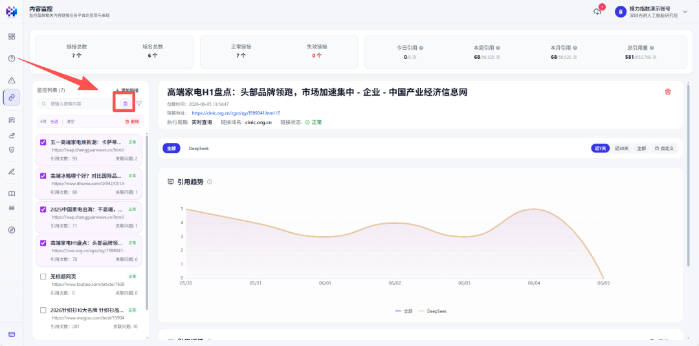Uncheck the 高端家电H1盘点 list item checkbox
The height and width of the screenshot is (346, 699).
pyautogui.click(x=43, y=243)
